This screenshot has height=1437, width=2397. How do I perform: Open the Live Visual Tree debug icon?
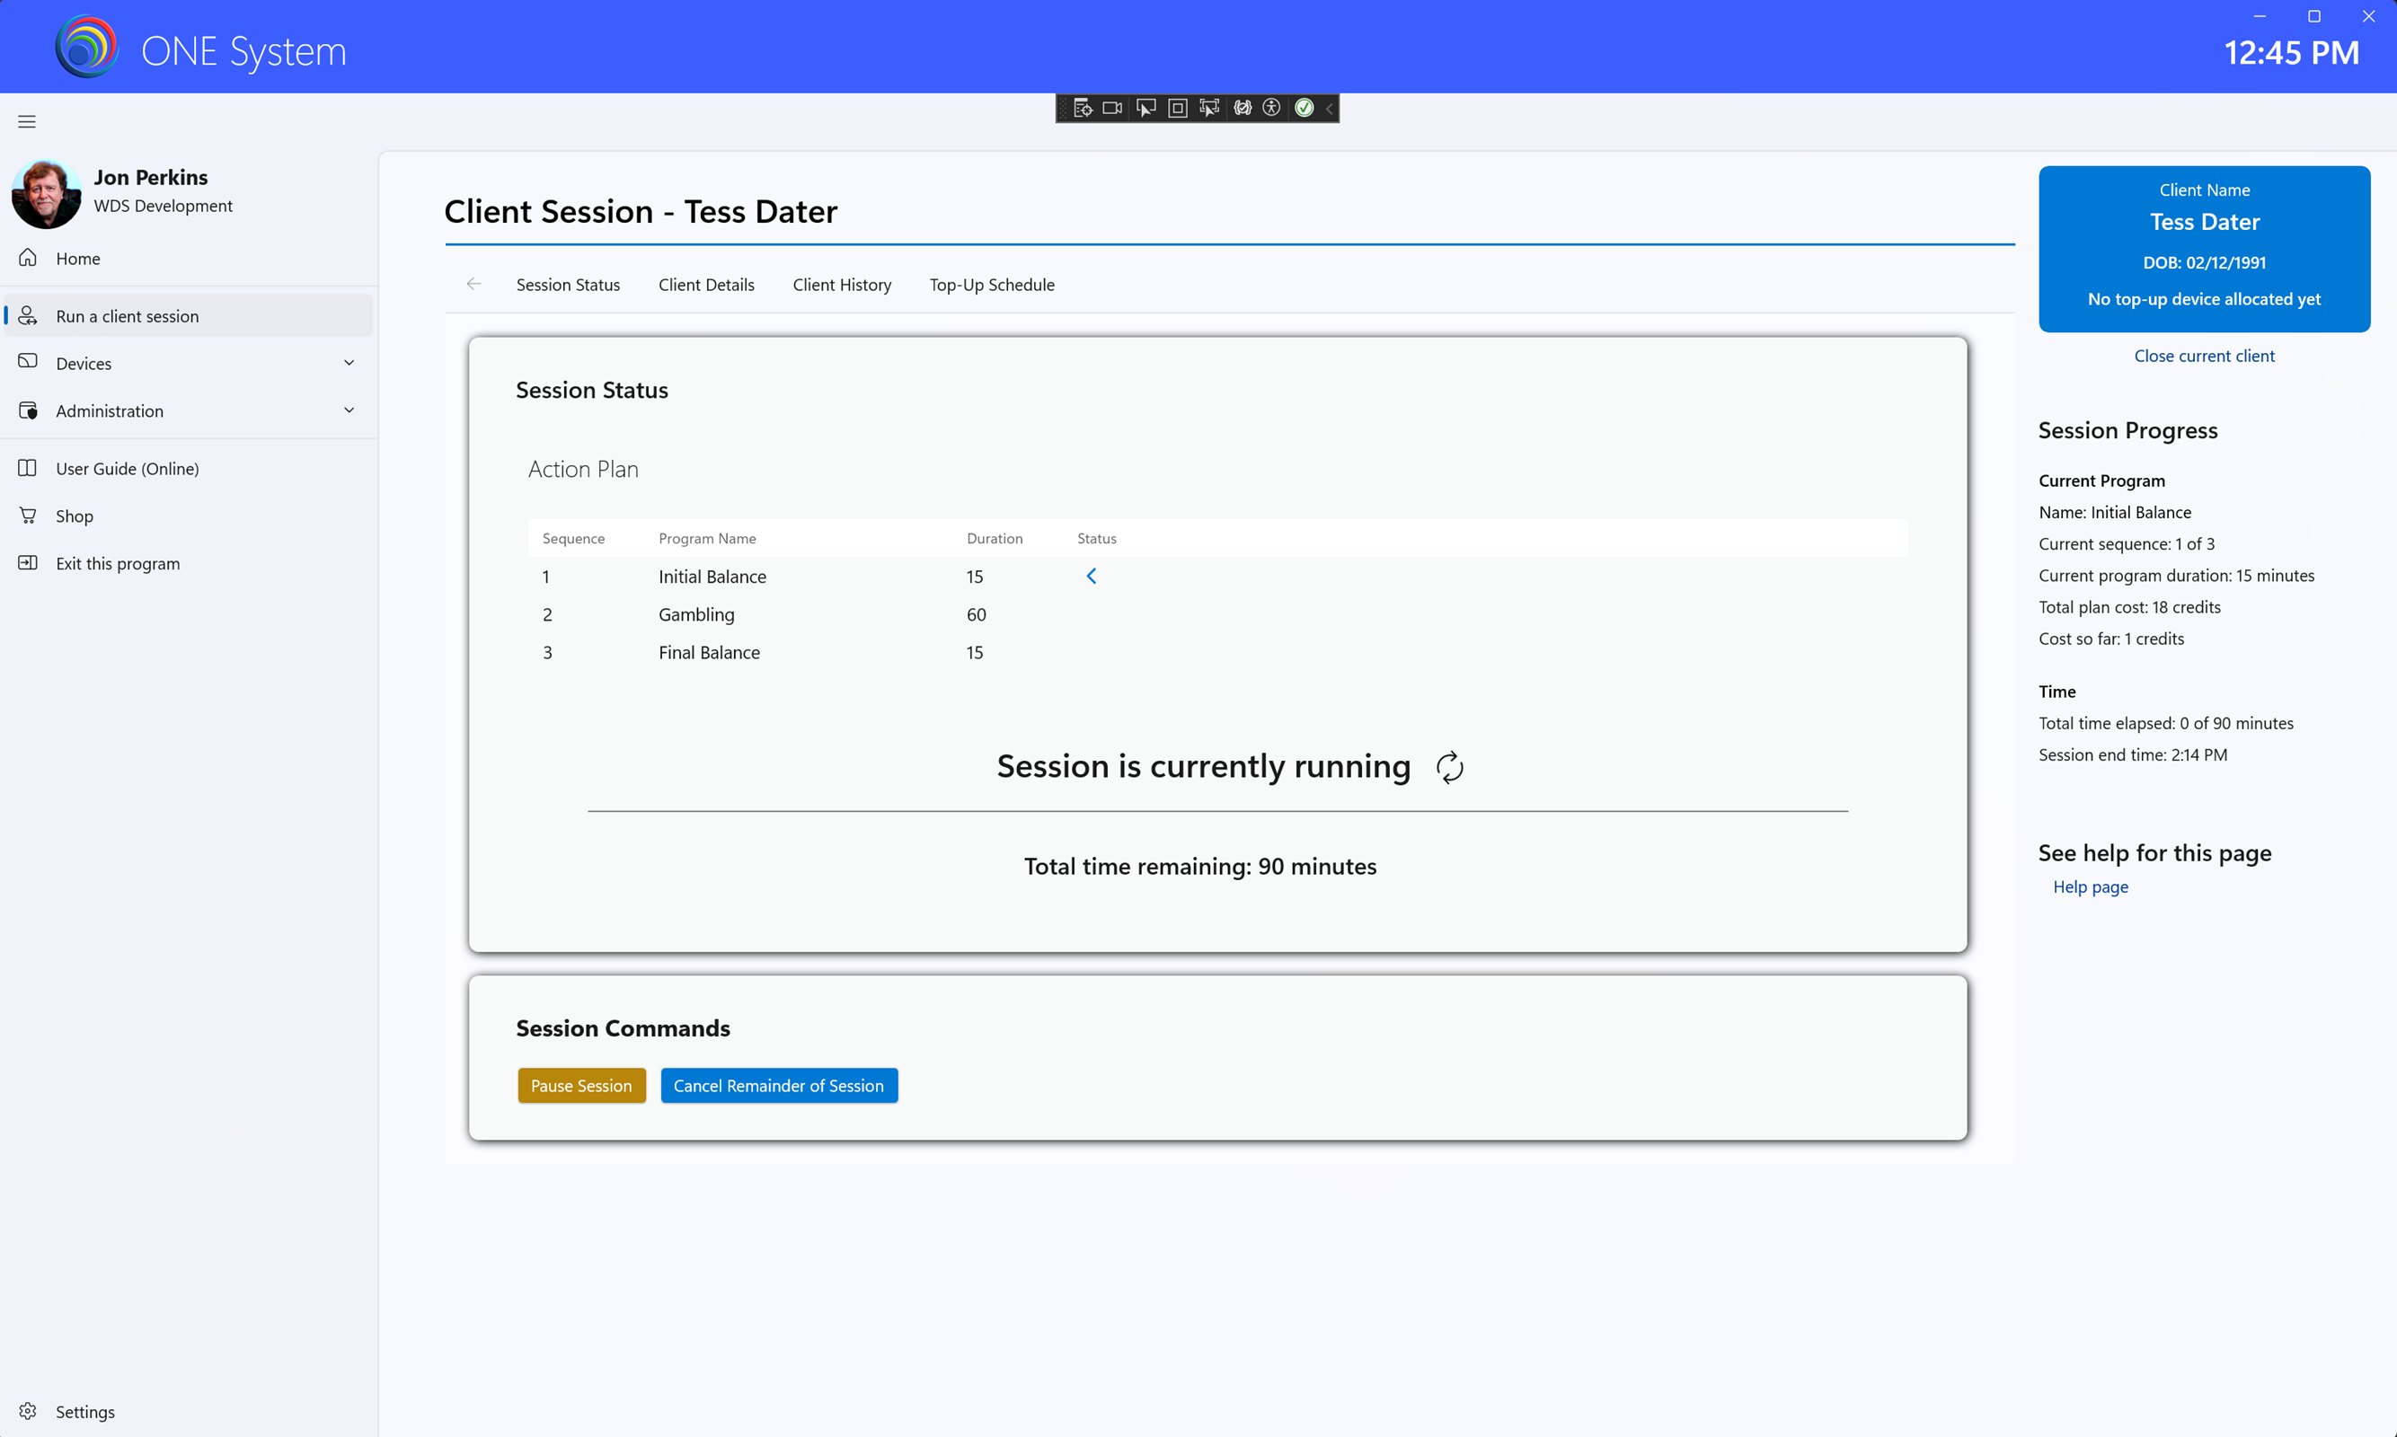1083,108
